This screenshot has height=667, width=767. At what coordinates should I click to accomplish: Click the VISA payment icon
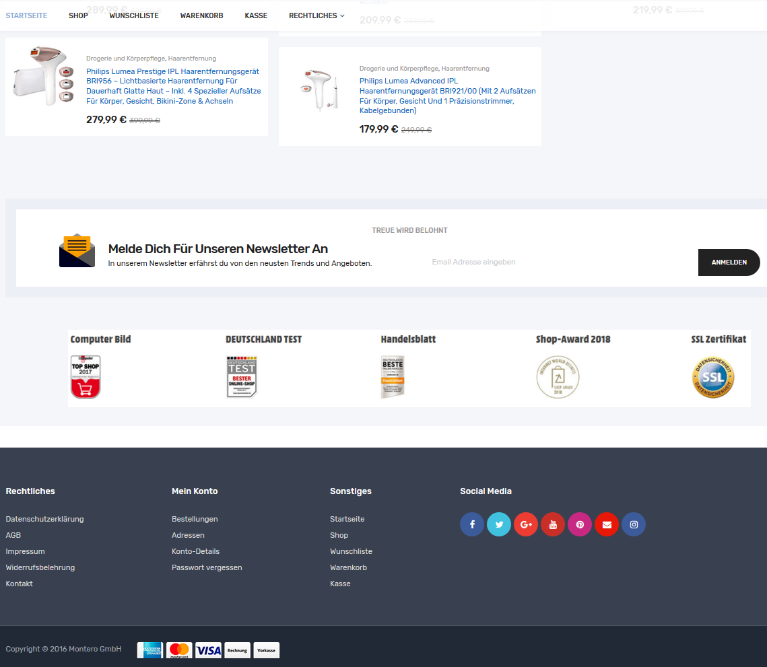click(x=208, y=650)
